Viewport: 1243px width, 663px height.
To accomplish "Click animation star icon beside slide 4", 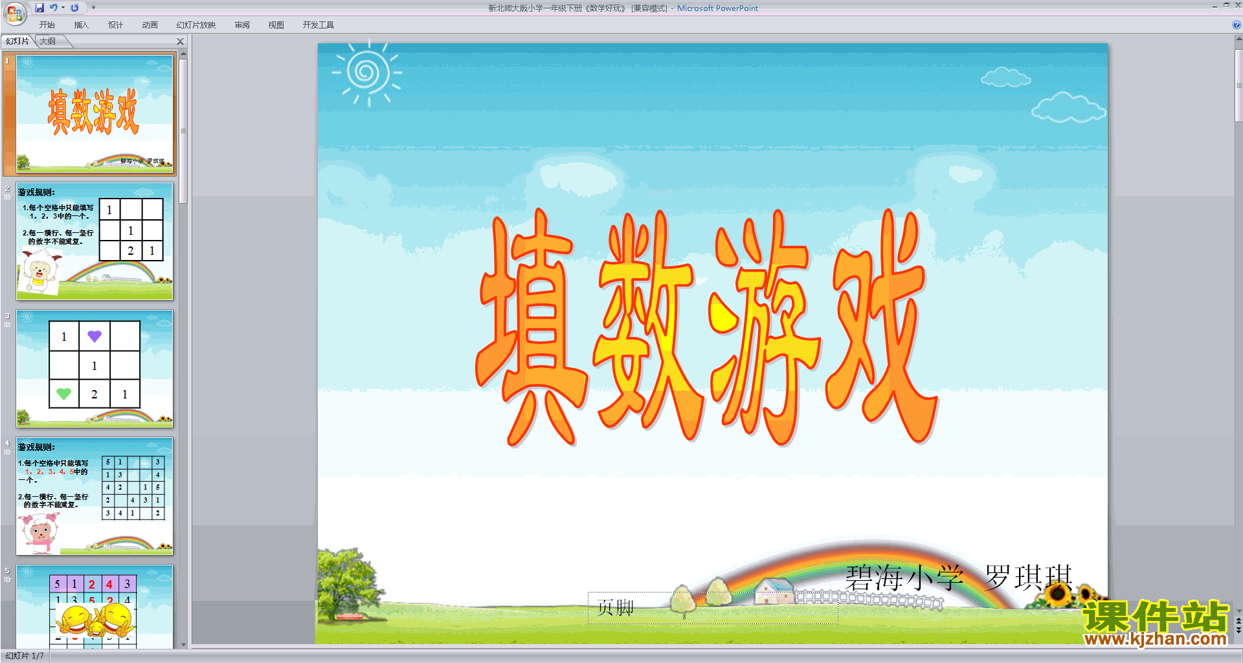I will [x=7, y=451].
